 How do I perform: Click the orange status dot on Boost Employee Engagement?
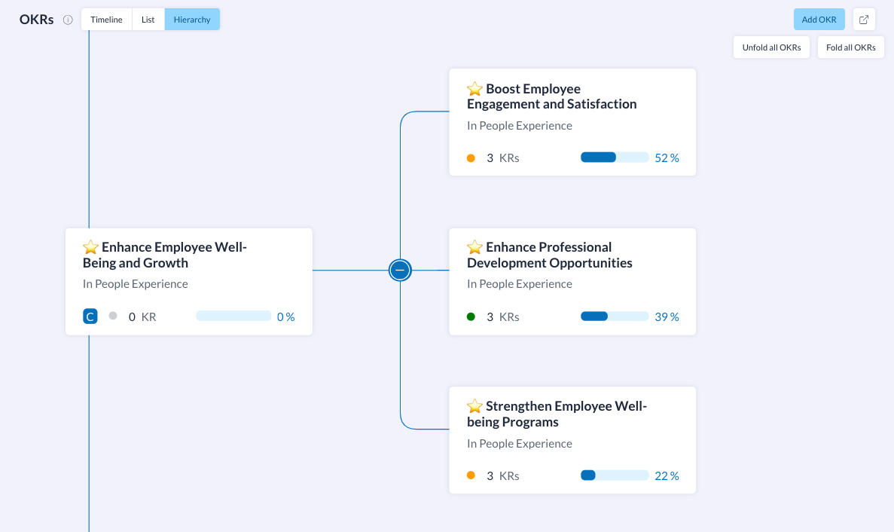pos(471,158)
